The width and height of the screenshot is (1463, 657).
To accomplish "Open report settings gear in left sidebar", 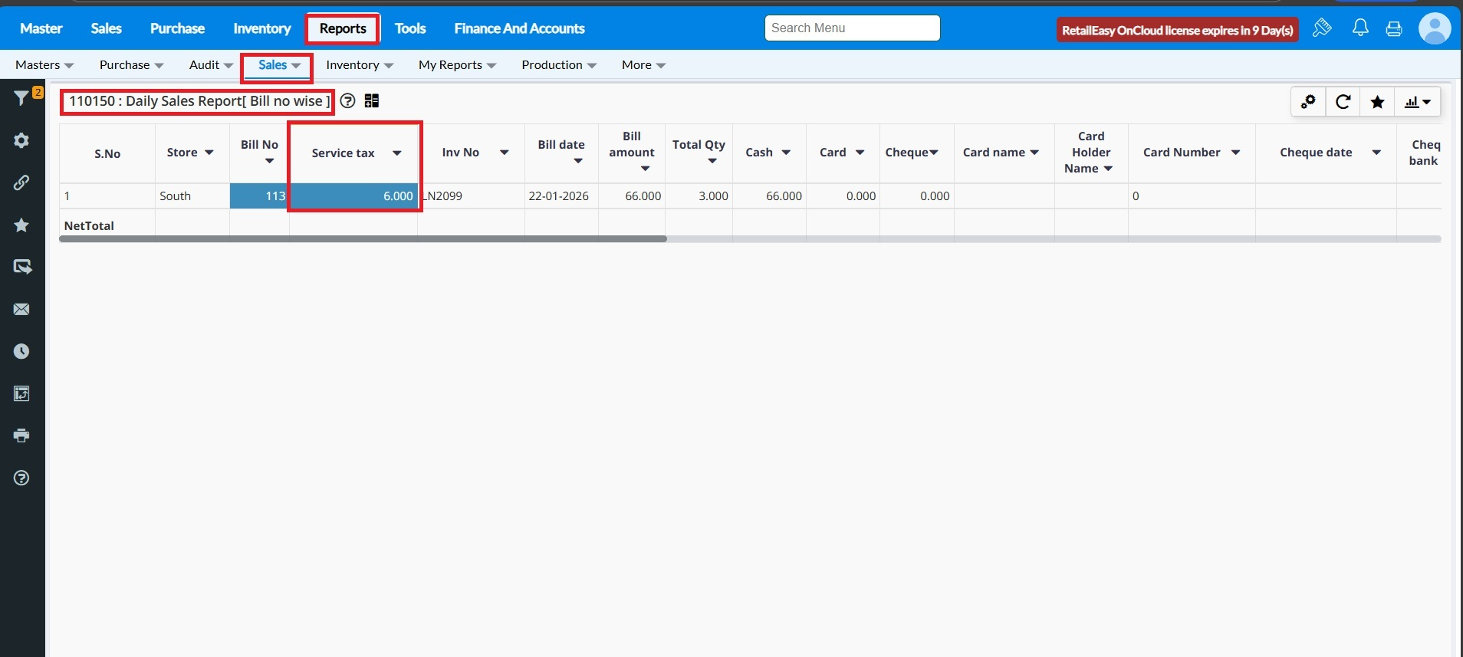I will click(21, 140).
